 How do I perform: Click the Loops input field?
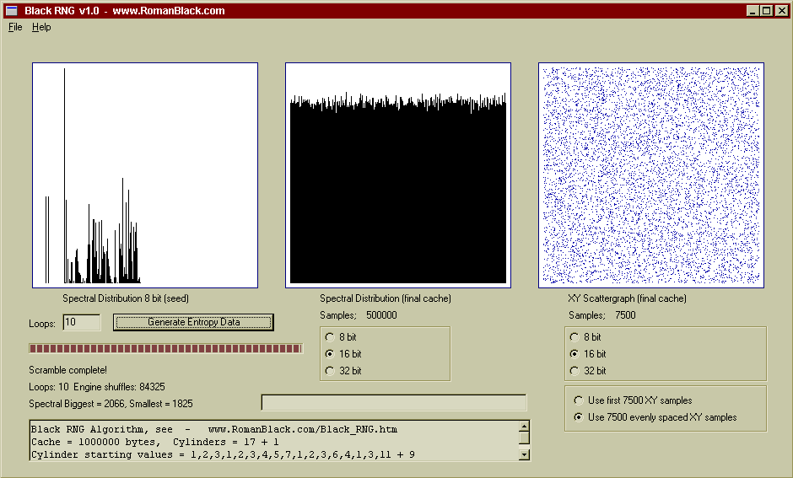pos(81,322)
